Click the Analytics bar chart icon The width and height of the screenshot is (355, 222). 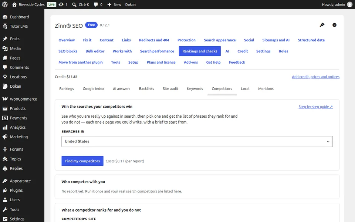(5, 127)
